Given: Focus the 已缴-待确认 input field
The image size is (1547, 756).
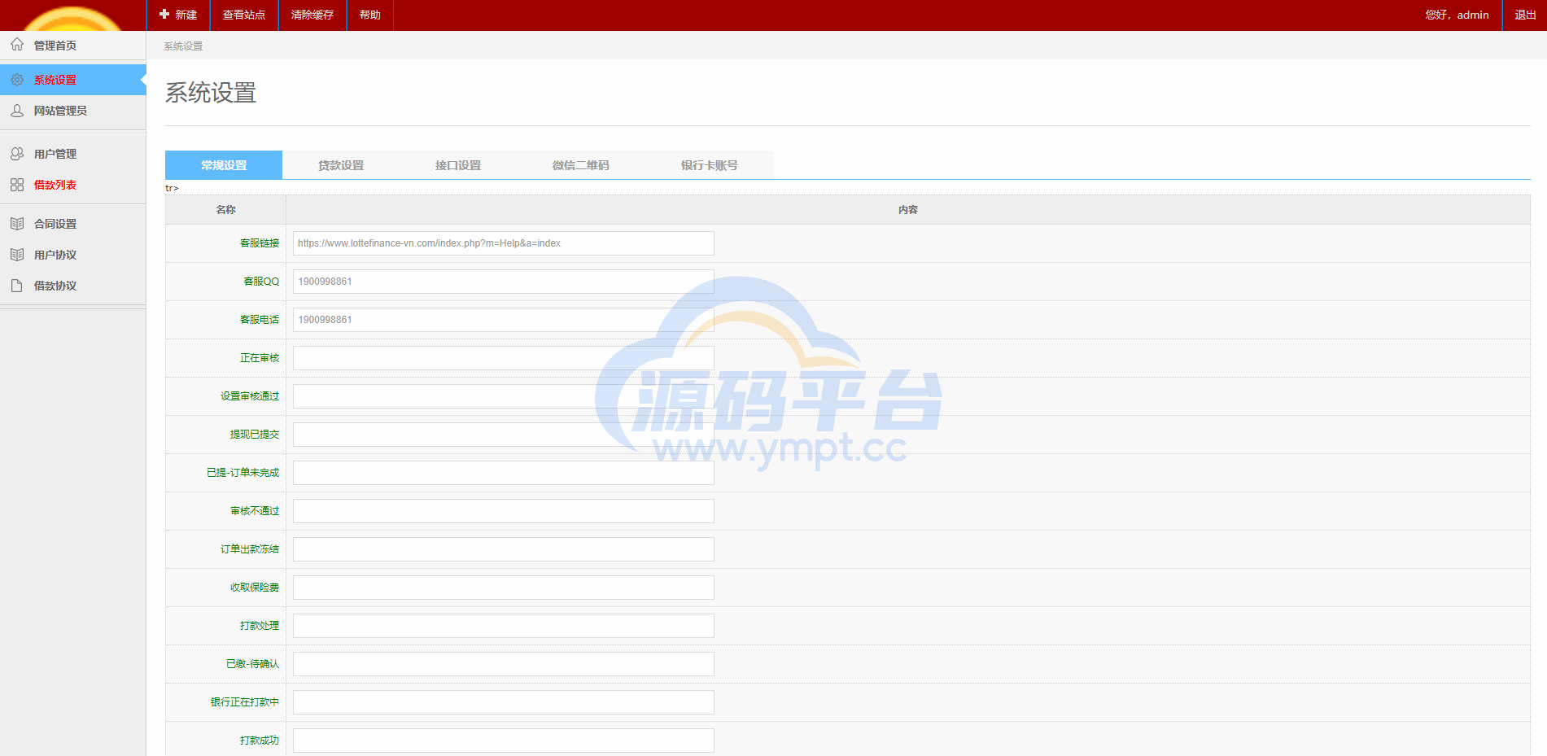Looking at the screenshot, I should pos(504,664).
